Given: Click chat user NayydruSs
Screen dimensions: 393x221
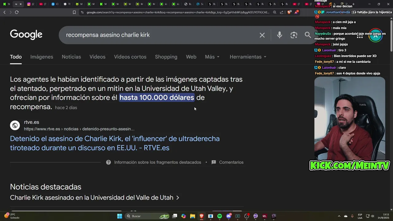Looking at the screenshot, I should click(x=323, y=34).
